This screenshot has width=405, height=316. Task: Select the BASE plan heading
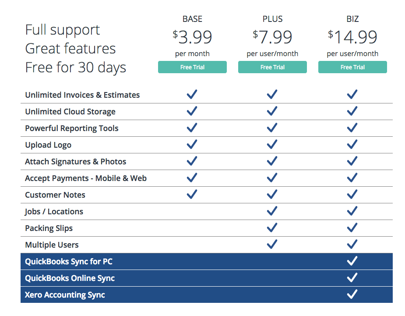pos(192,19)
